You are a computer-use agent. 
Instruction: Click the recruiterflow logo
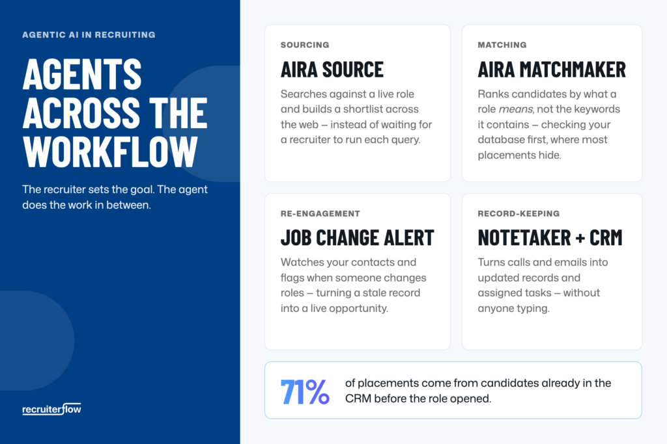pyautogui.click(x=51, y=409)
